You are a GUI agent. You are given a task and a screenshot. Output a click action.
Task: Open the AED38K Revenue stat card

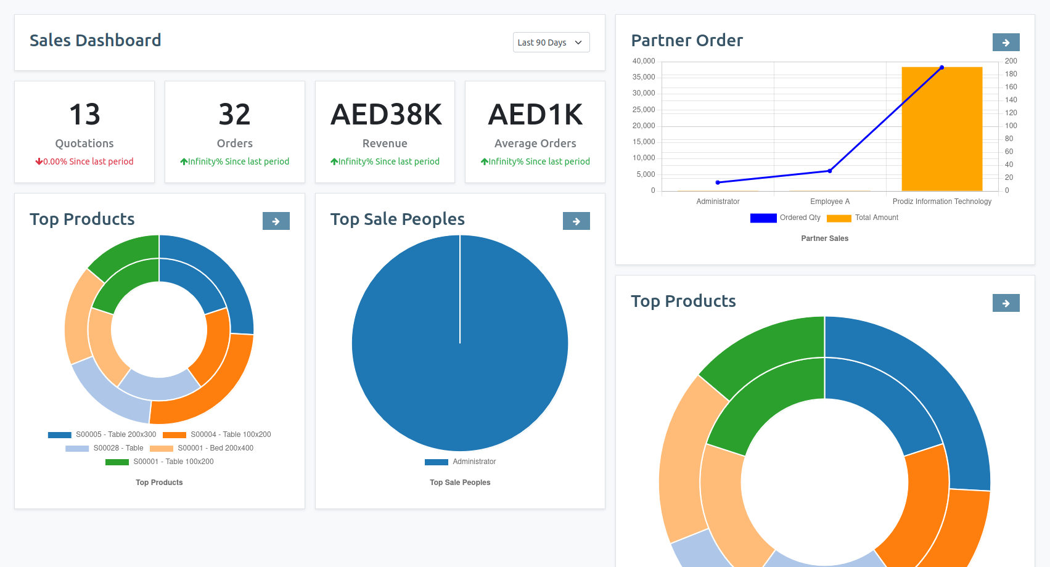[385, 132]
